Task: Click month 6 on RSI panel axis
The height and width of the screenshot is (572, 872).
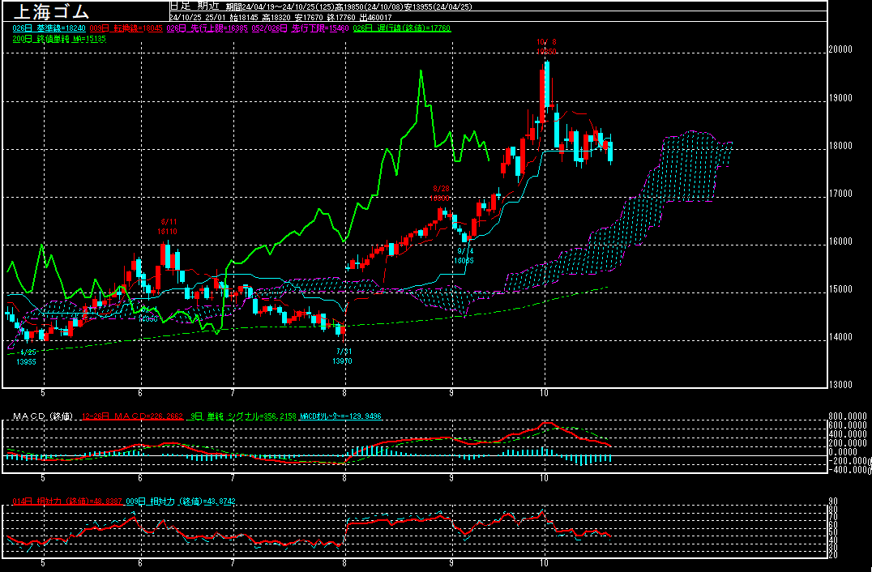Action: point(140,562)
